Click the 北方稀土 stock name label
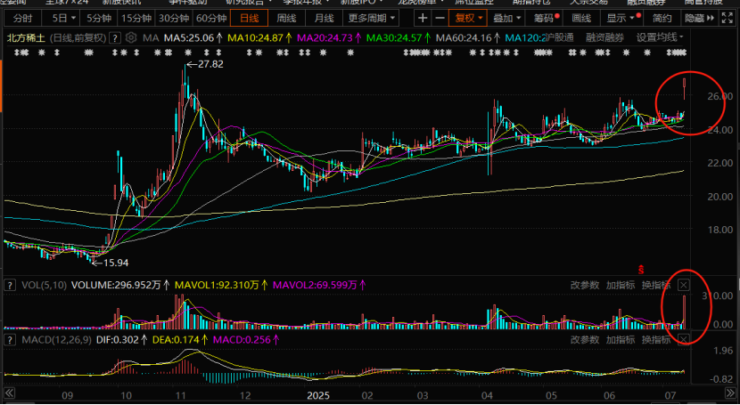740x405 pixels. (26, 37)
